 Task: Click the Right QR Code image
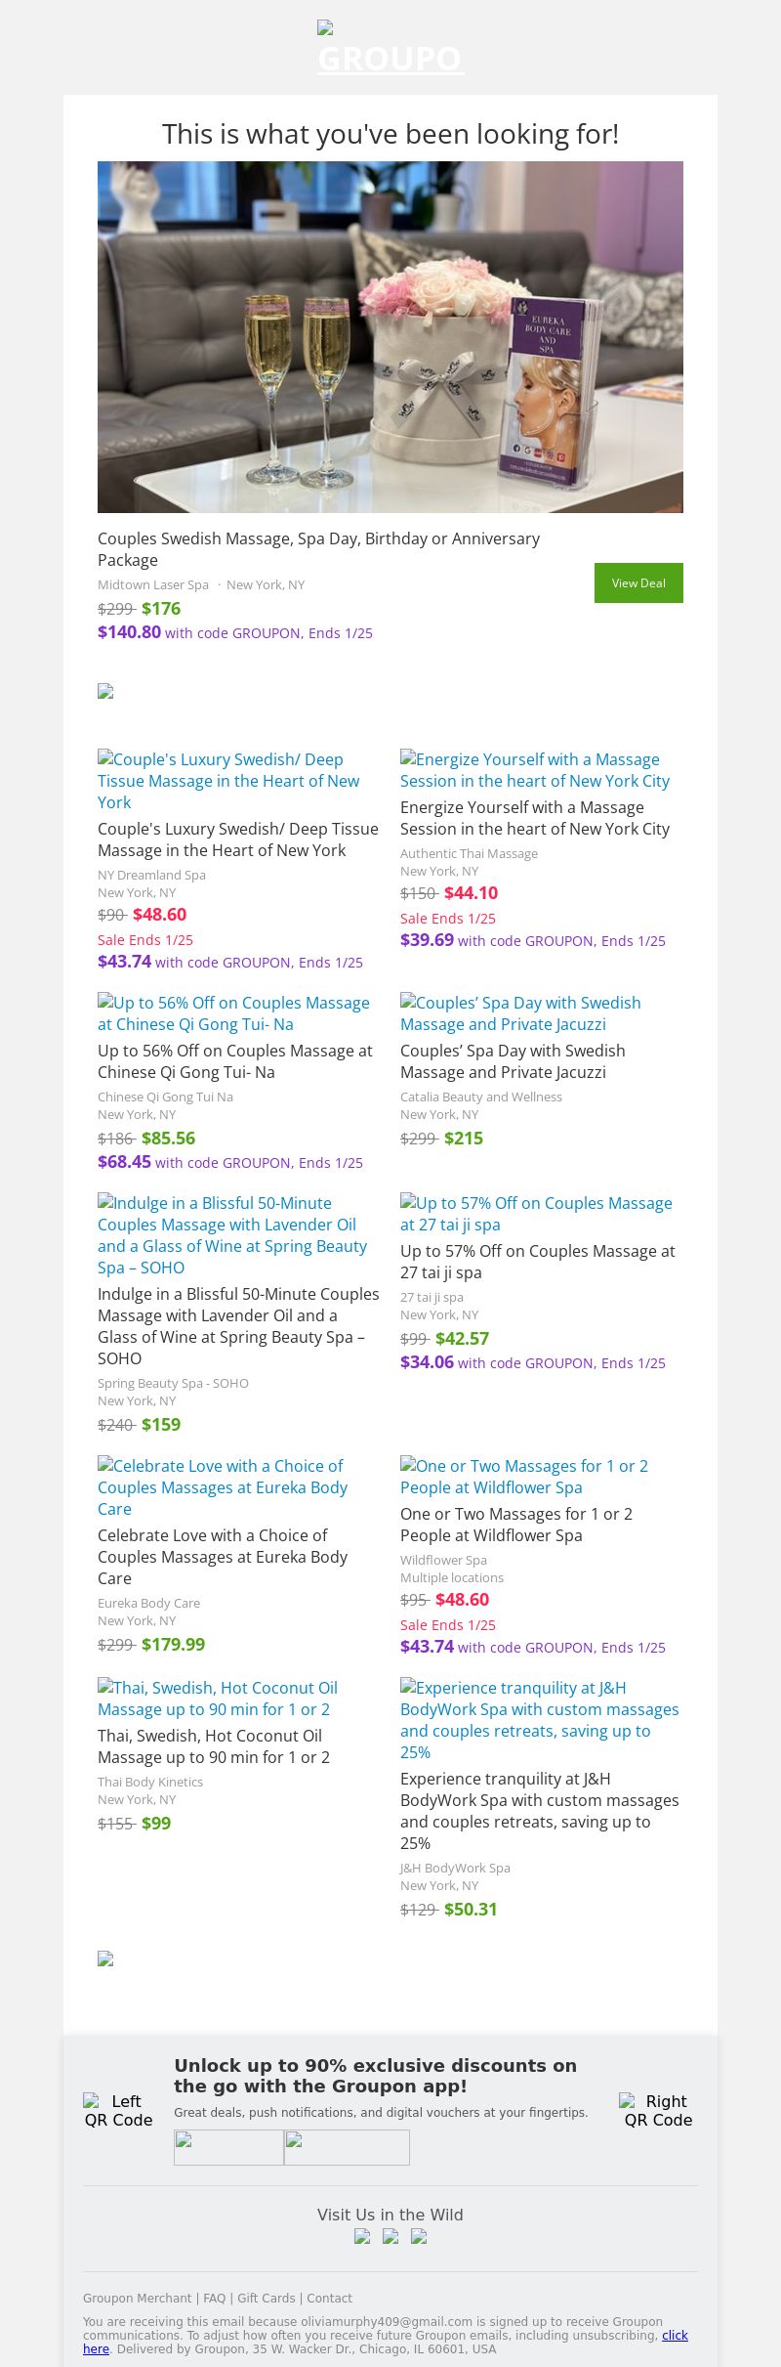click(658, 2110)
